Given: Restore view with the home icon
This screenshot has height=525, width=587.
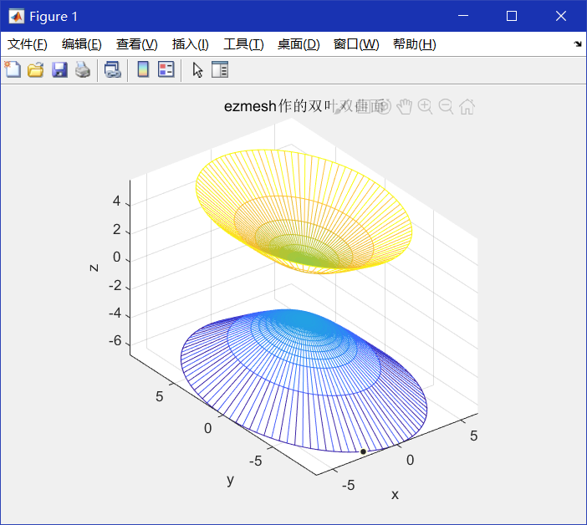Looking at the screenshot, I should (467, 107).
